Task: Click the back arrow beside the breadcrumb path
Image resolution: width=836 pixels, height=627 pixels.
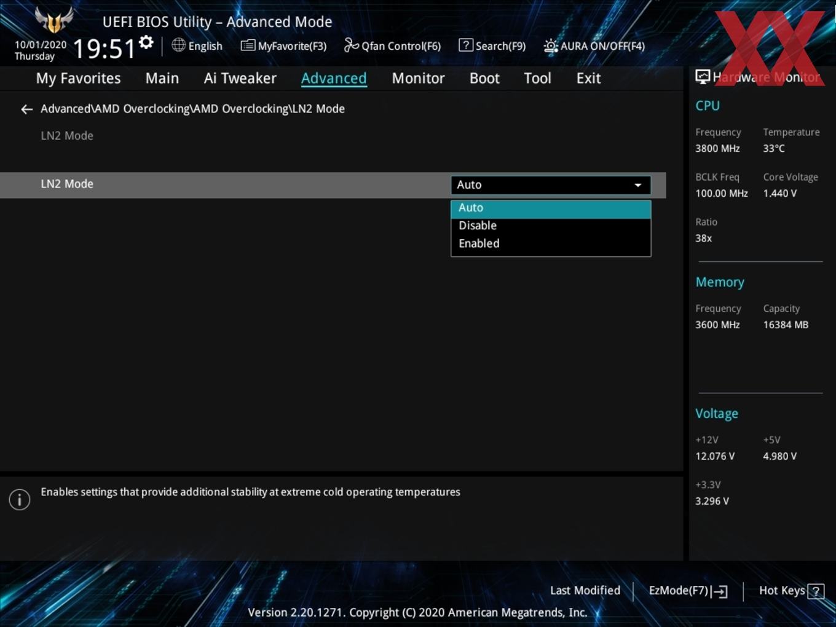Action: [x=26, y=109]
